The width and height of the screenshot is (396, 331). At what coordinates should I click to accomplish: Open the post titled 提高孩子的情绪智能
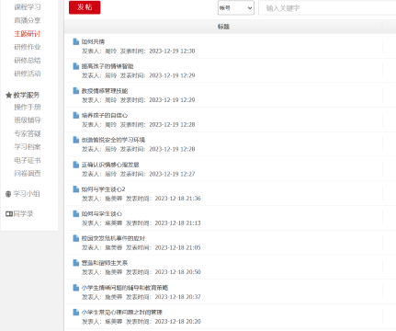107,66
